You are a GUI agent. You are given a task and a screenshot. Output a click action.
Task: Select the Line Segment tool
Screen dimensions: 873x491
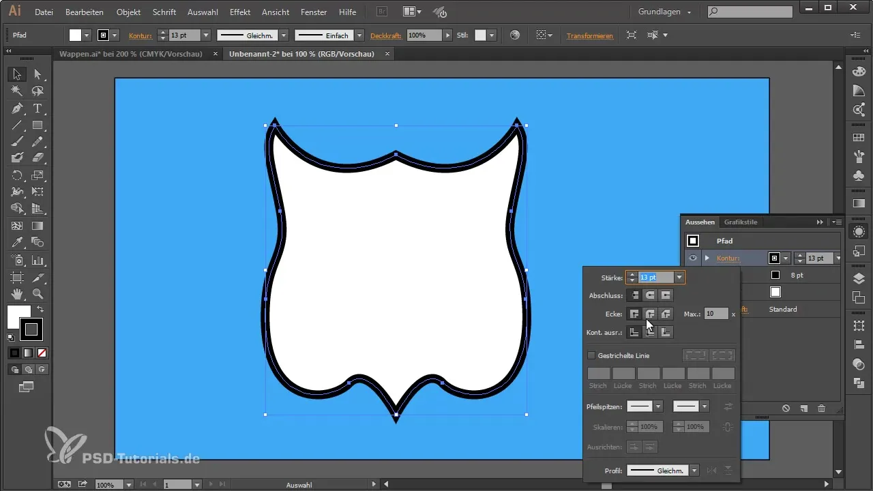tap(18, 125)
